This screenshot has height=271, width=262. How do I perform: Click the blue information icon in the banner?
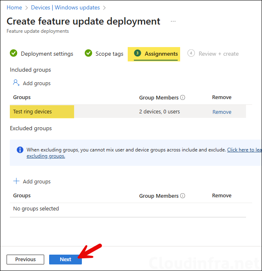tap(20, 150)
